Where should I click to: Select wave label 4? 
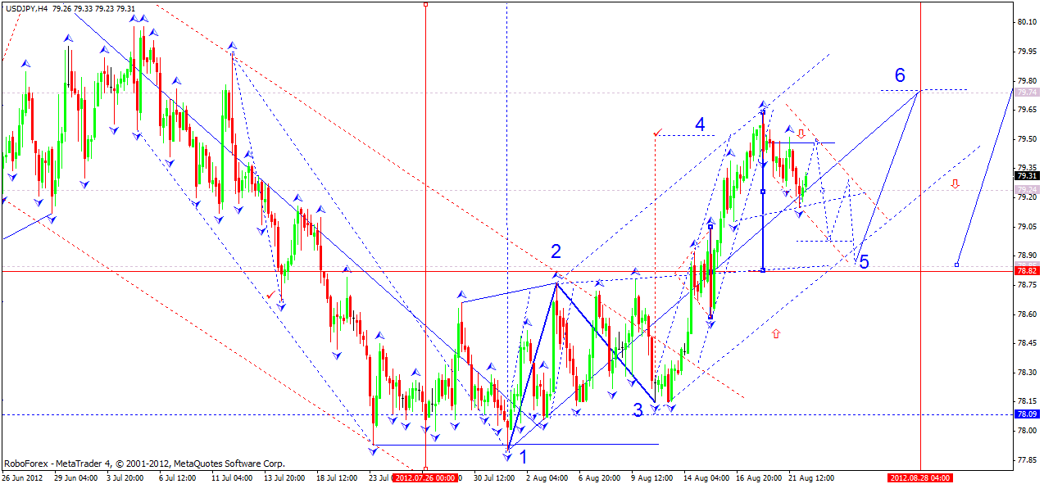[700, 124]
